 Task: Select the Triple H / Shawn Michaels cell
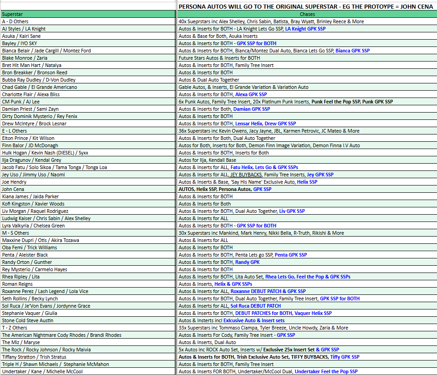coord(88,364)
